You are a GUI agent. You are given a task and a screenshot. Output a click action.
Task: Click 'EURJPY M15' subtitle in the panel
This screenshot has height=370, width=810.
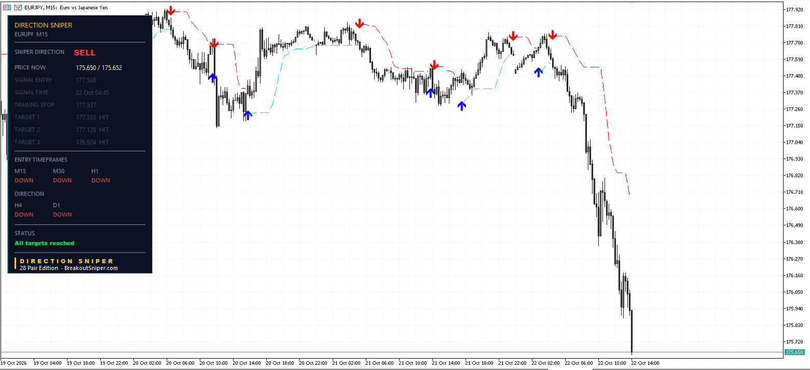click(x=31, y=34)
